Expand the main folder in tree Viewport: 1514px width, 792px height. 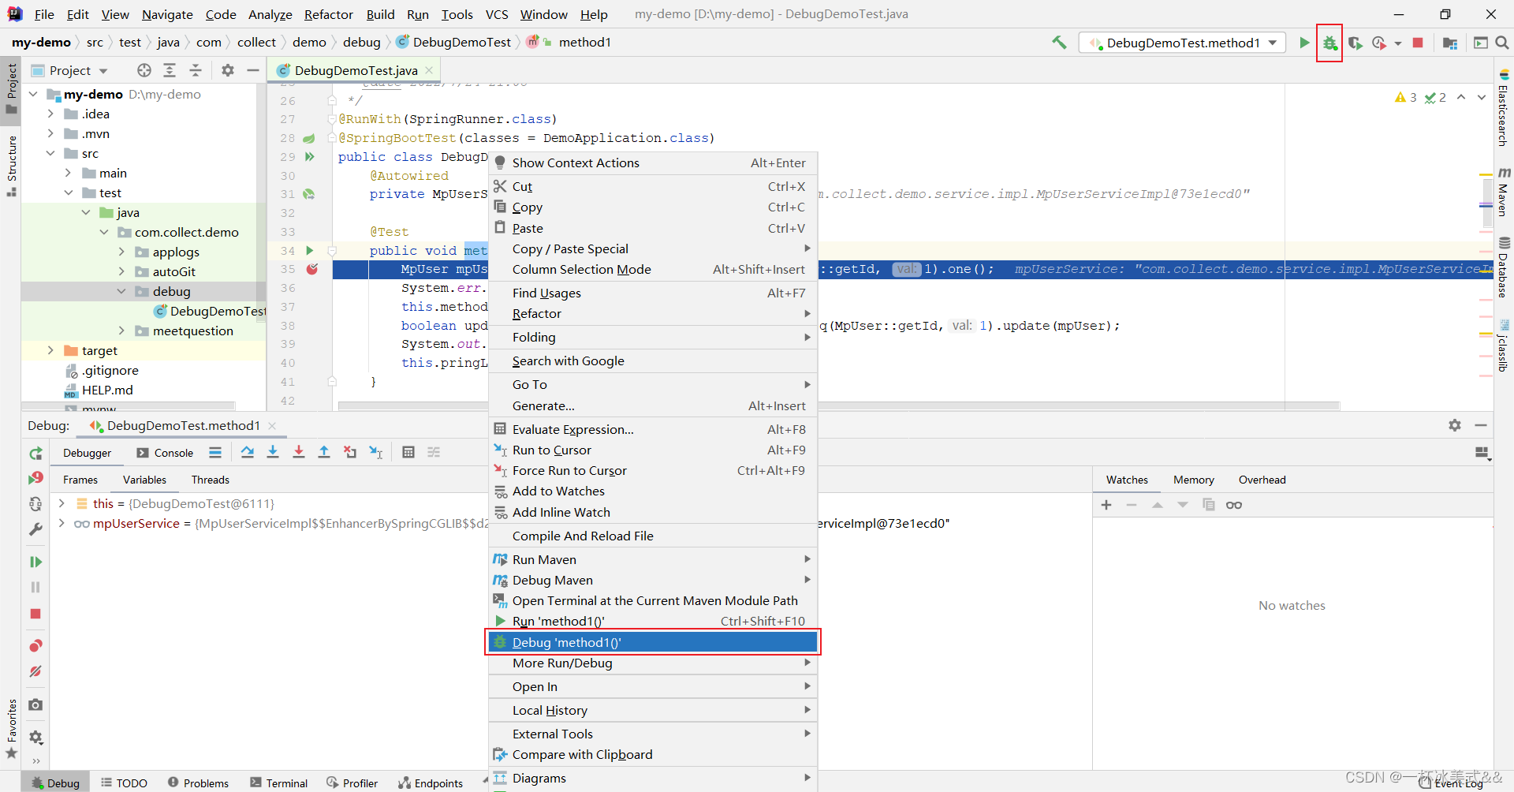68,173
